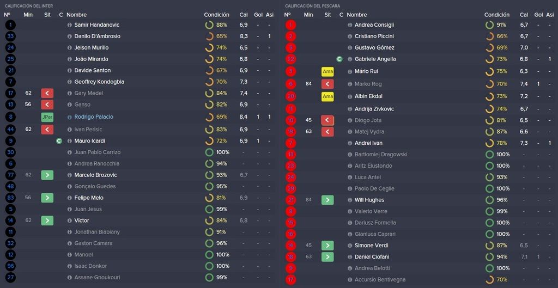Click the substituted-on arrow for Will Hughes
The height and width of the screenshot is (288, 558).
click(327, 200)
